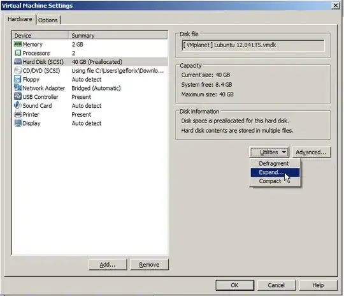Click the Add... hardware button
Viewport: 344px width, 296px height.
coord(108,265)
